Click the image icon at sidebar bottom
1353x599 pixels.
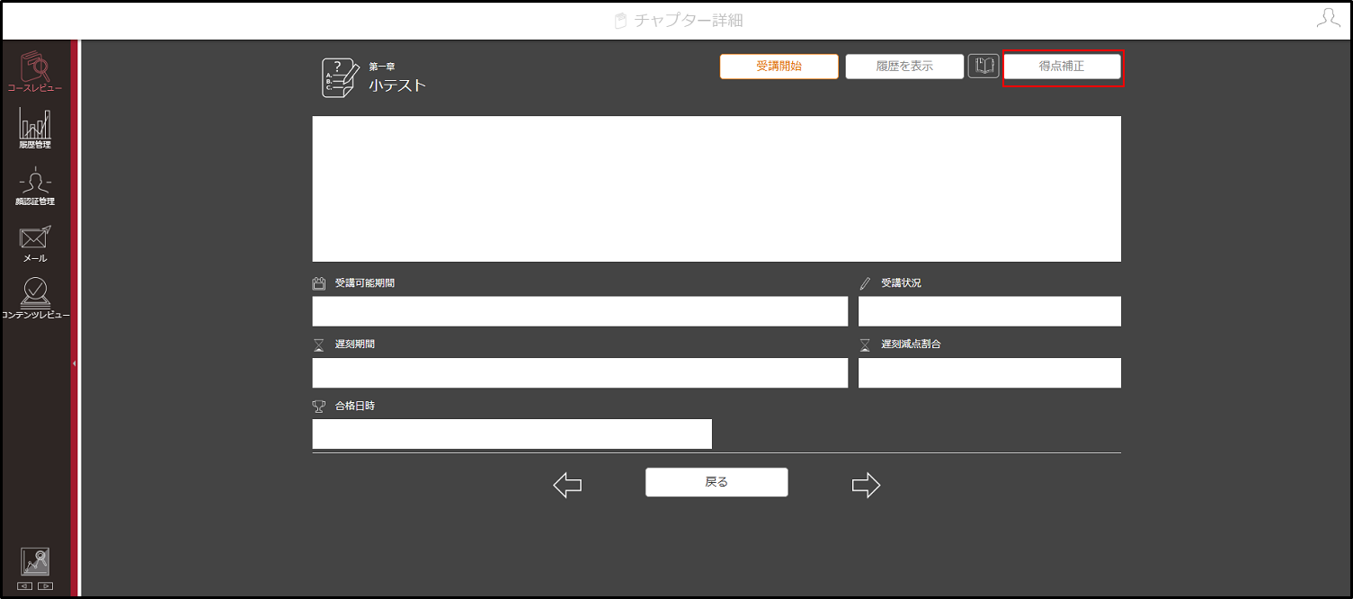35,562
